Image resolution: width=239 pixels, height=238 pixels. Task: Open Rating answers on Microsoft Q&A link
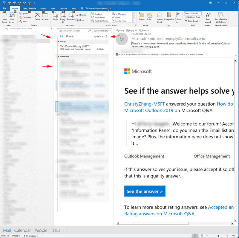click(159, 214)
